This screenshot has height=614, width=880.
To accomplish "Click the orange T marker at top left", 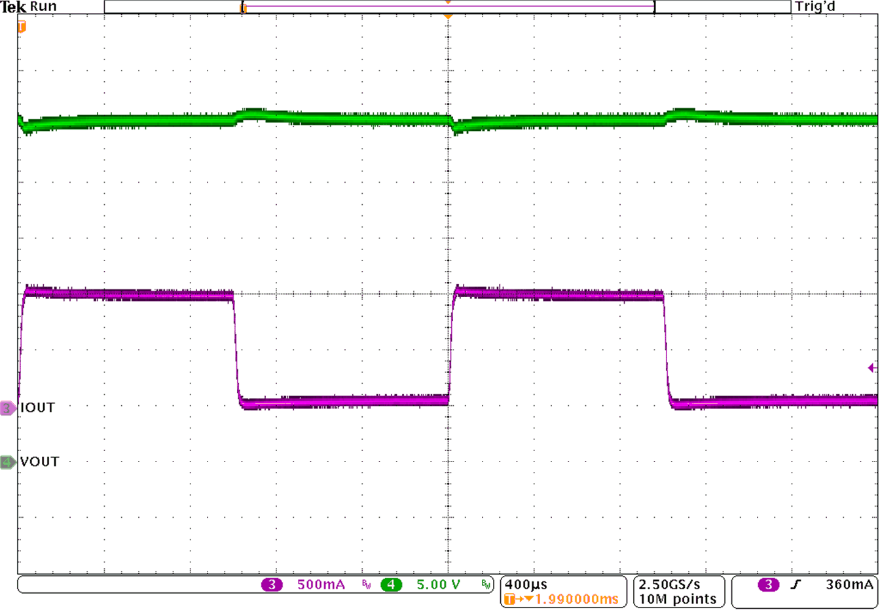I will (22, 27).
